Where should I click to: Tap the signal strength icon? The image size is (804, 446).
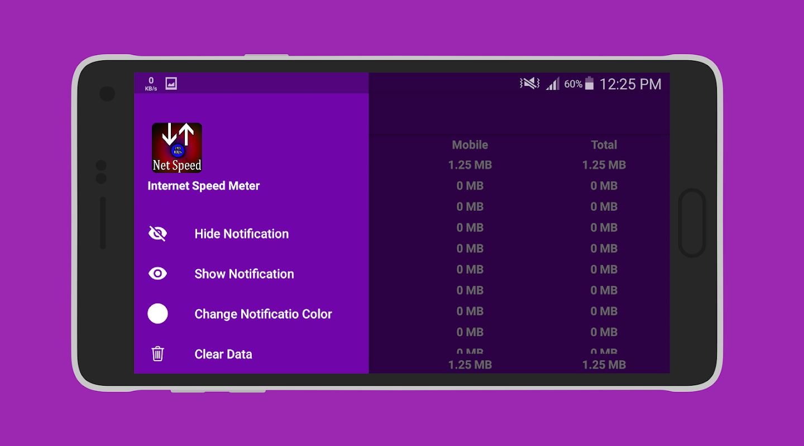pyautogui.click(x=552, y=84)
